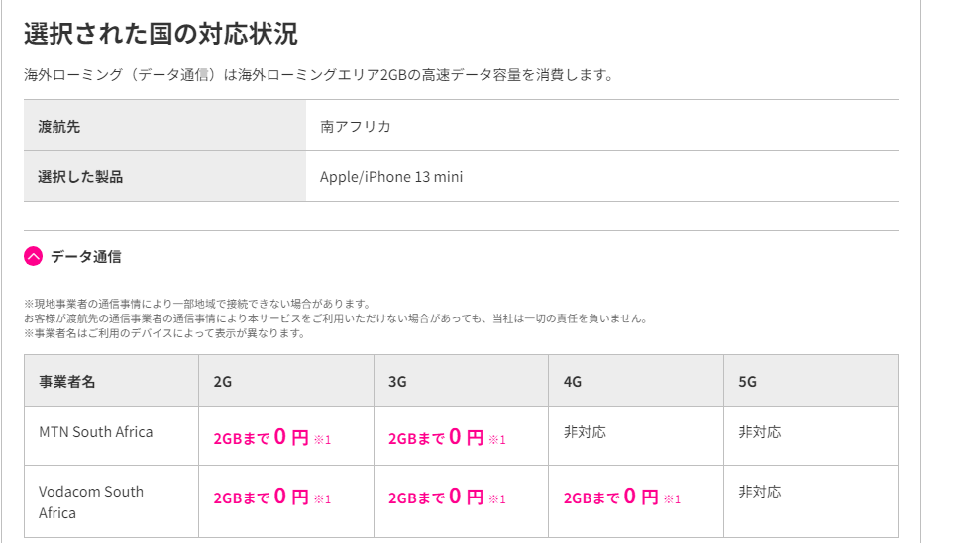Click MTN's 4G 非対応 cell
The height and width of the screenshot is (543, 967).
coord(585,432)
